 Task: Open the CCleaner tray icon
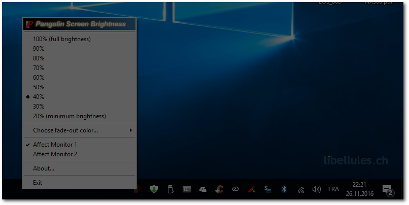point(219,189)
